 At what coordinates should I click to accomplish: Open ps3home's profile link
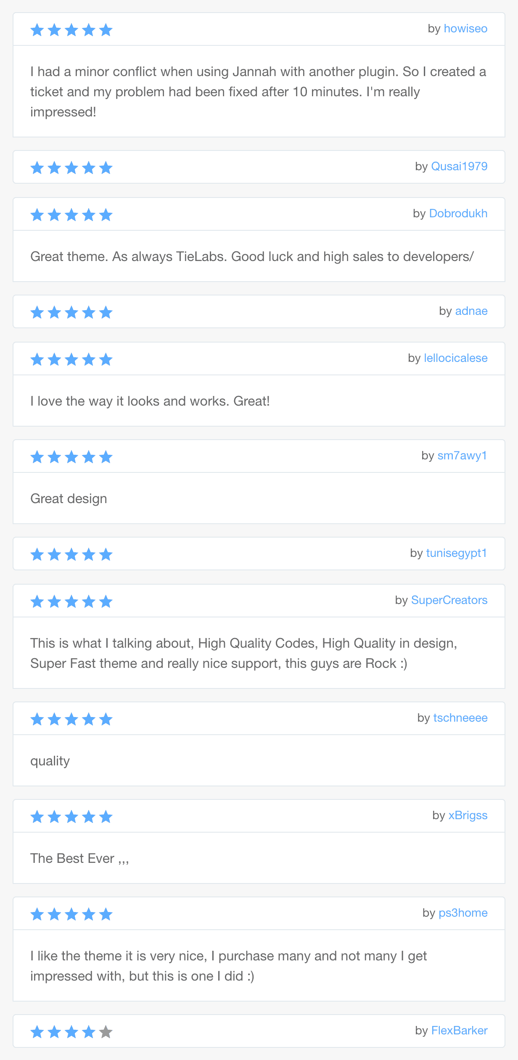tap(463, 913)
